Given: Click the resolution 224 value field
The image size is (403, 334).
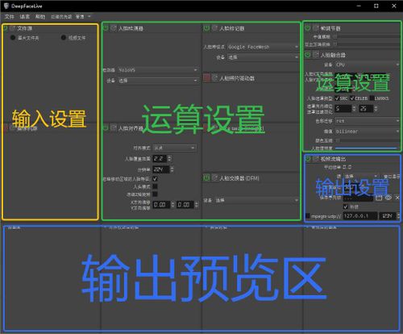Looking at the screenshot, I should (161, 169).
